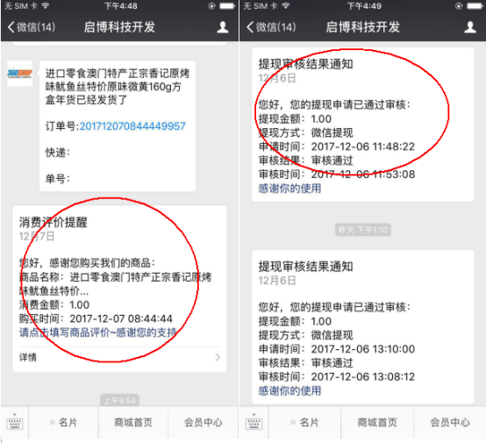This screenshot has height=443, width=486.
Task: Tap keyboard toggle icon in right screen
Action: tap(254, 423)
